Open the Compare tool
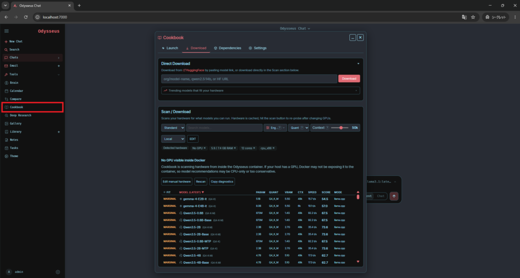Viewport: 520px width, 278px height. point(13,99)
